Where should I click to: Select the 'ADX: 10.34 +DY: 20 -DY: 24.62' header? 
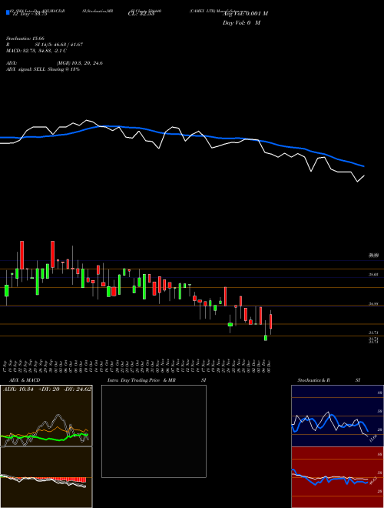pos(47,389)
